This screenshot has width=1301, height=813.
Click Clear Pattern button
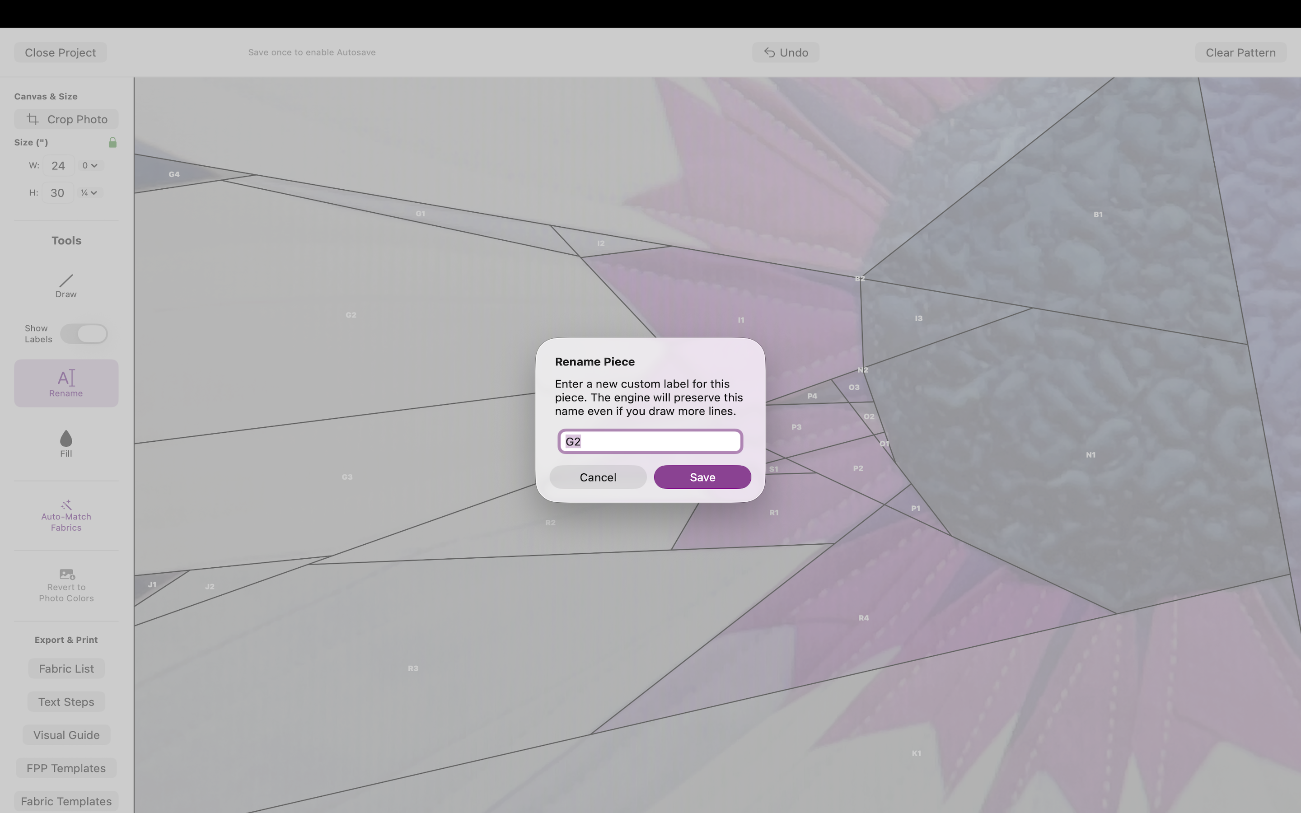coord(1240,53)
